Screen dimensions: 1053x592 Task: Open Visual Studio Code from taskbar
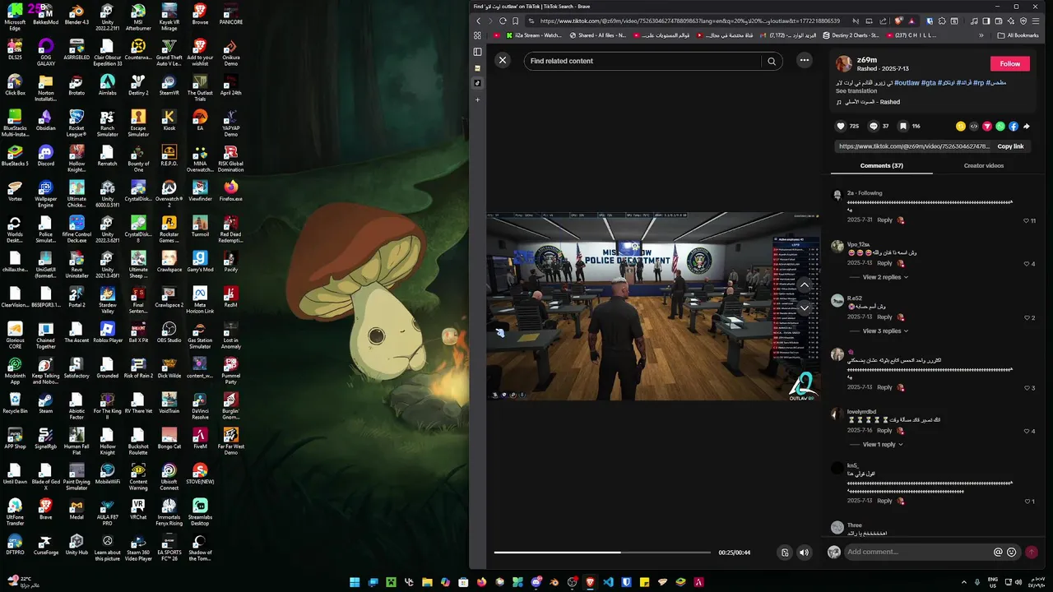click(608, 582)
